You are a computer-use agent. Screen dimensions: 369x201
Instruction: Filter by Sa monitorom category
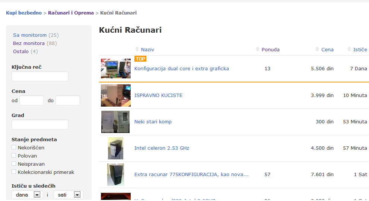pos(30,35)
